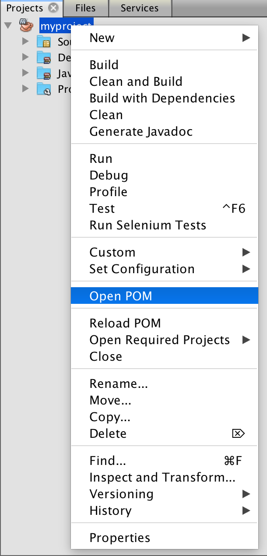Click the Source Packages folder icon
This screenshot has width=267, height=556.
tap(43, 42)
